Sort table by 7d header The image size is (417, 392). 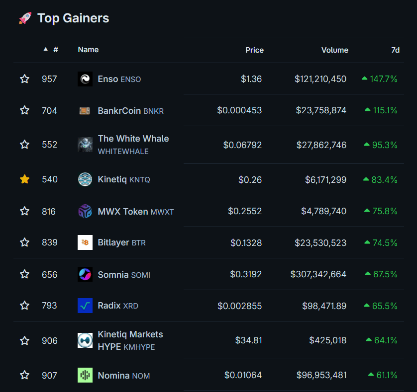click(395, 50)
